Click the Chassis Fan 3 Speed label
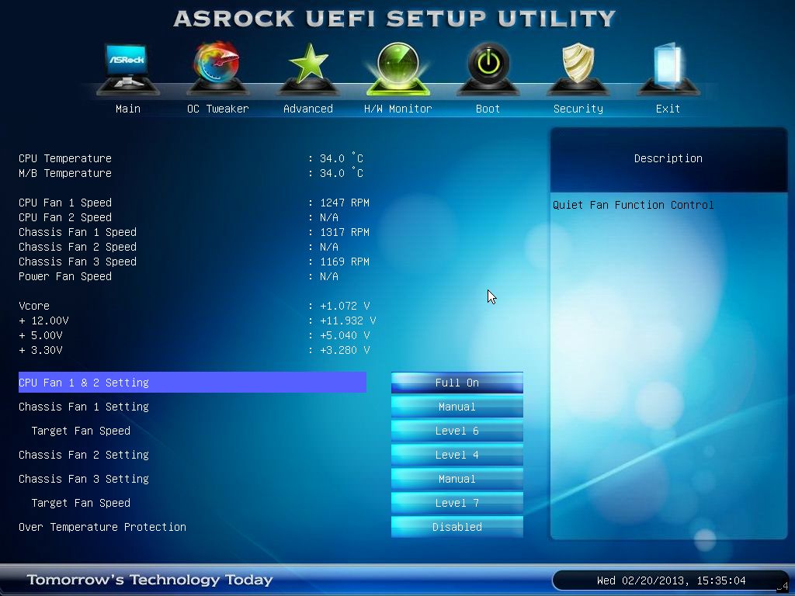795x596 pixels. pyautogui.click(x=78, y=262)
